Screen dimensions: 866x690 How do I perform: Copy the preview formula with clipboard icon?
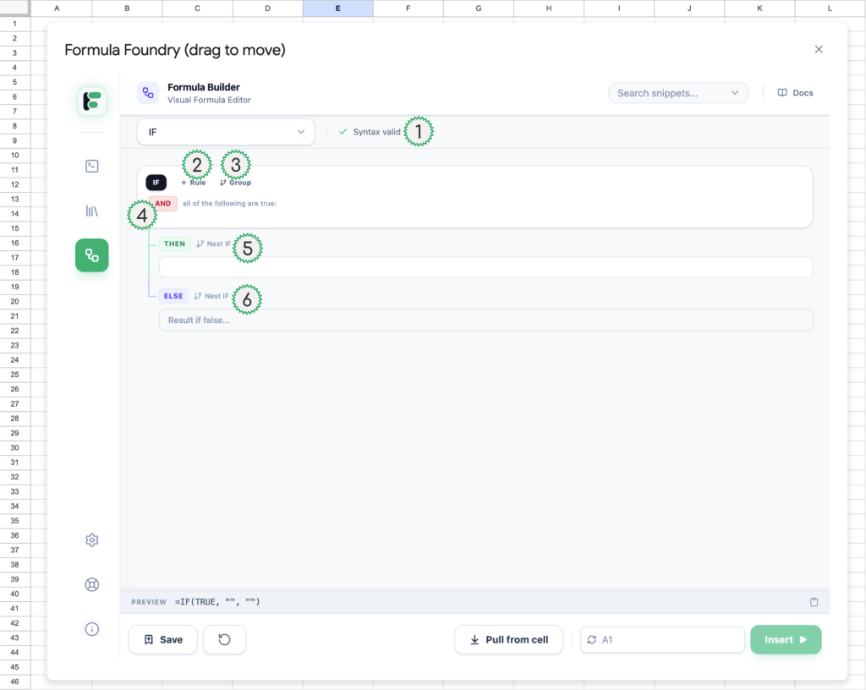click(814, 602)
